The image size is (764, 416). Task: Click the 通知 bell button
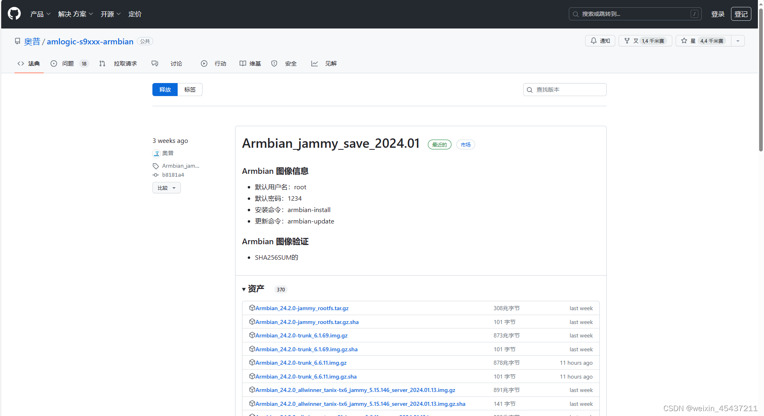point(600,41)
